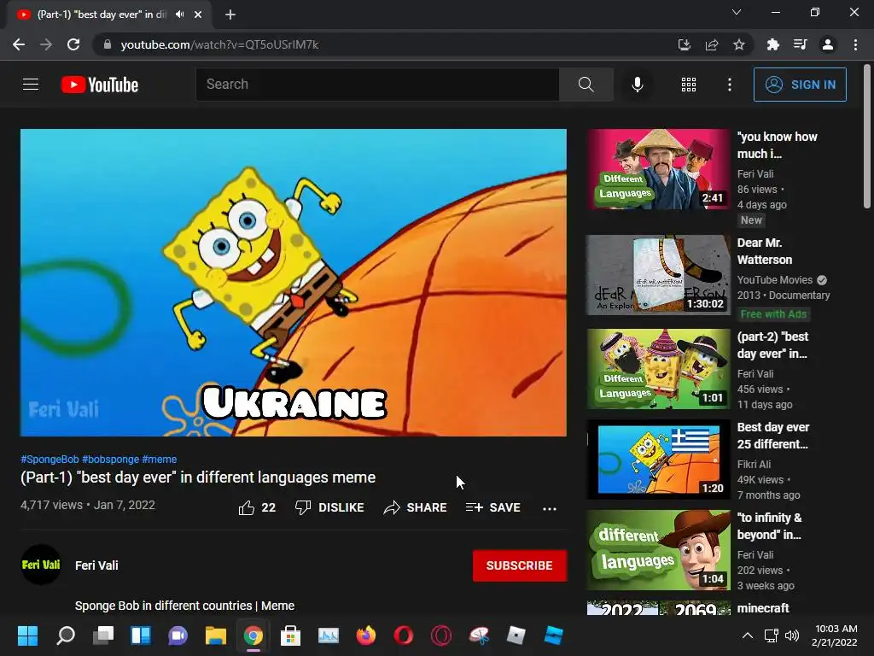The height and width of the screenshot is (656, 874).
Task: Reload the current page
Action: [x=73, y=44]
